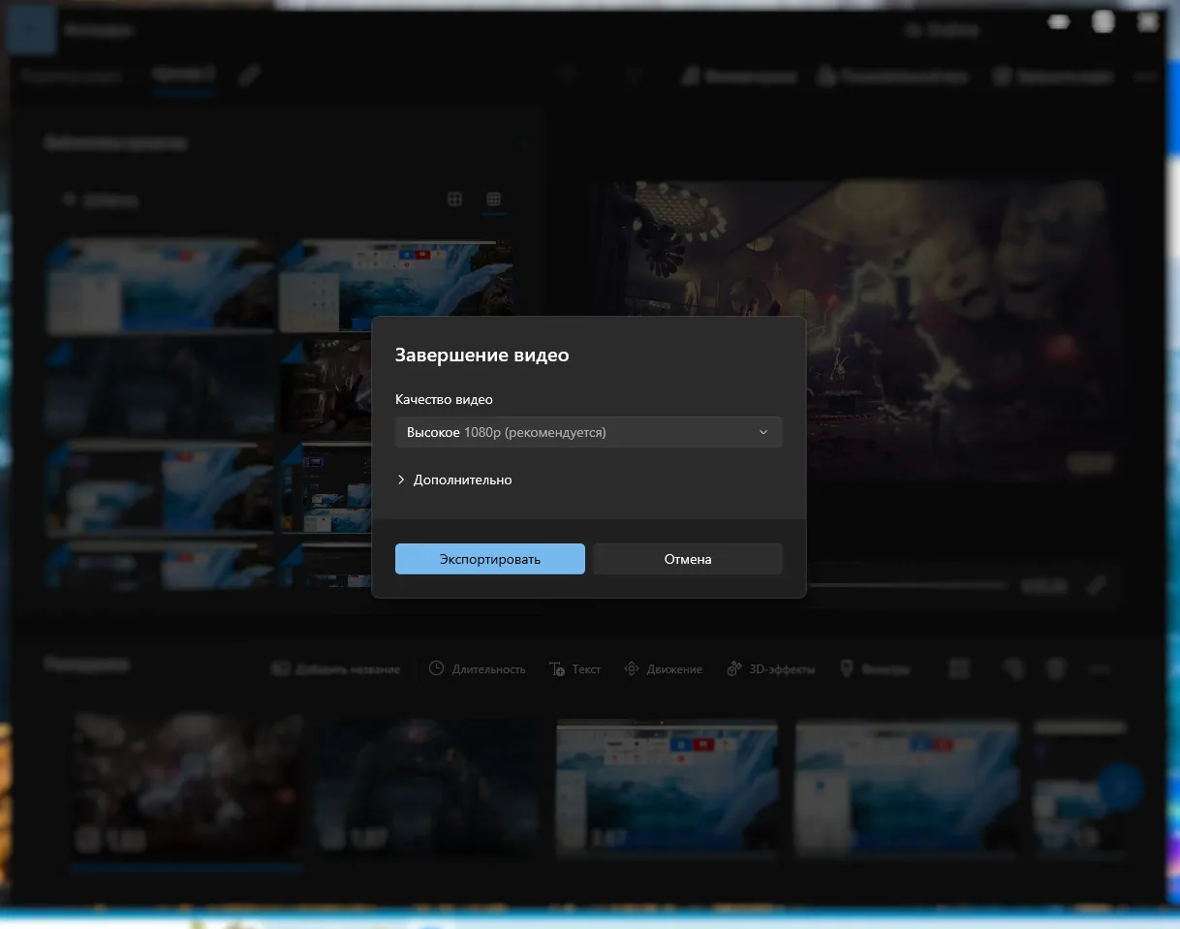Click the trash icon in the storyboard toolbar
This screenshot has width=1180, height=929.
1057,668
